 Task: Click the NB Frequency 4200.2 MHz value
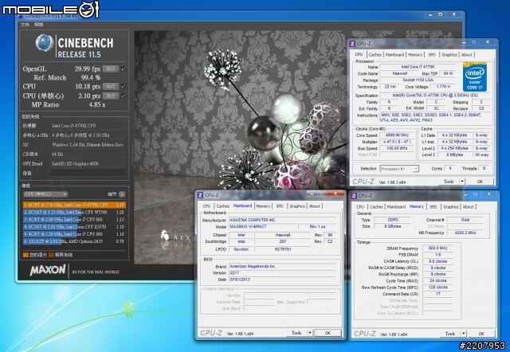pos(465,233)
